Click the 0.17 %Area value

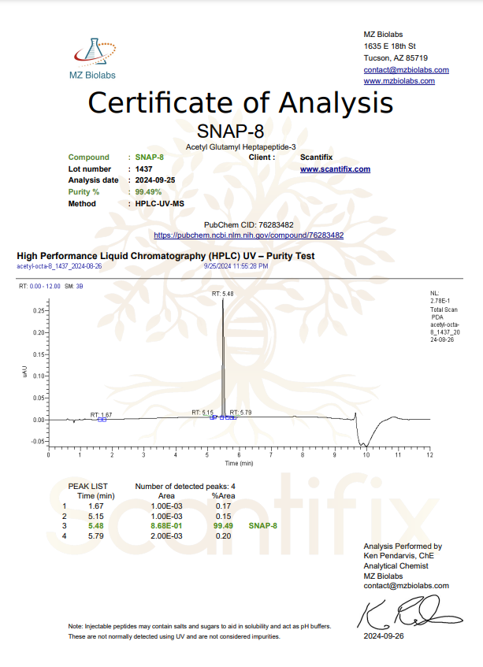click(223, 506)
